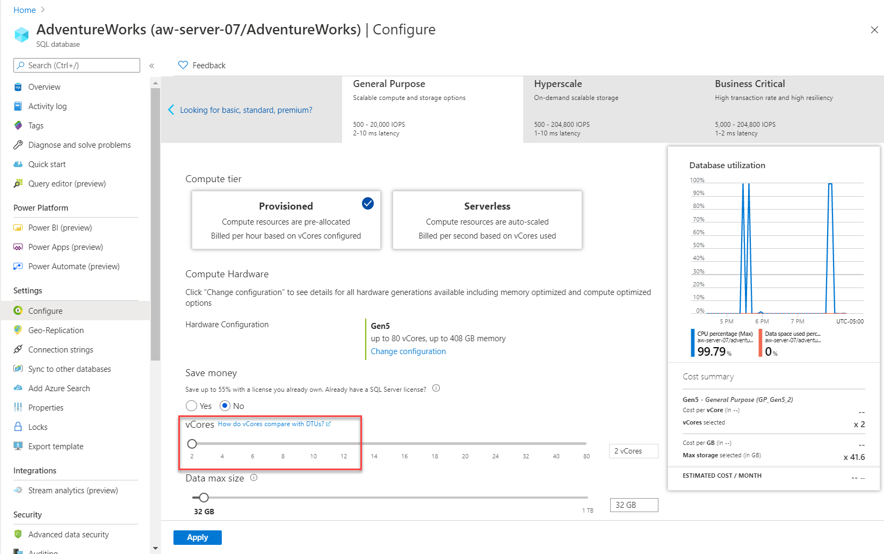Click Looking for basic, standard, premium link
Viewport: 884px width, 554px height.
pos(246,110)
